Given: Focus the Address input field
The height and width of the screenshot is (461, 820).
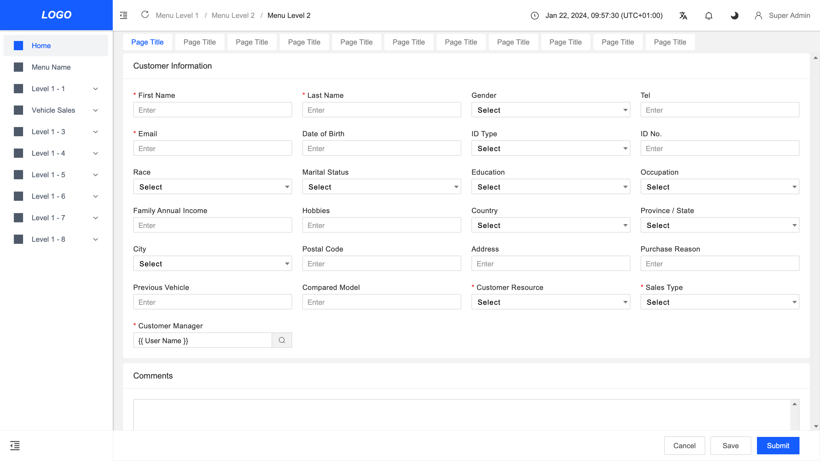Looking at the screenshot, I should [551, 264].
